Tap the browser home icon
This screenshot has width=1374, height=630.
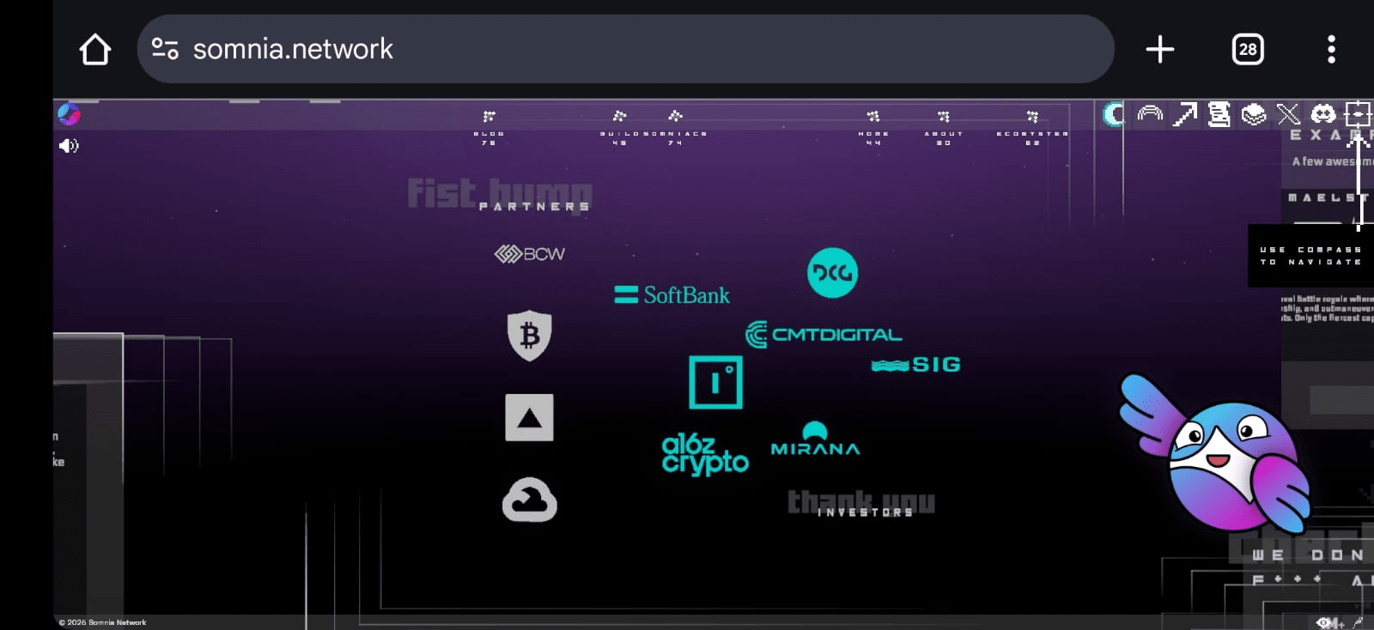click(95, 50)
